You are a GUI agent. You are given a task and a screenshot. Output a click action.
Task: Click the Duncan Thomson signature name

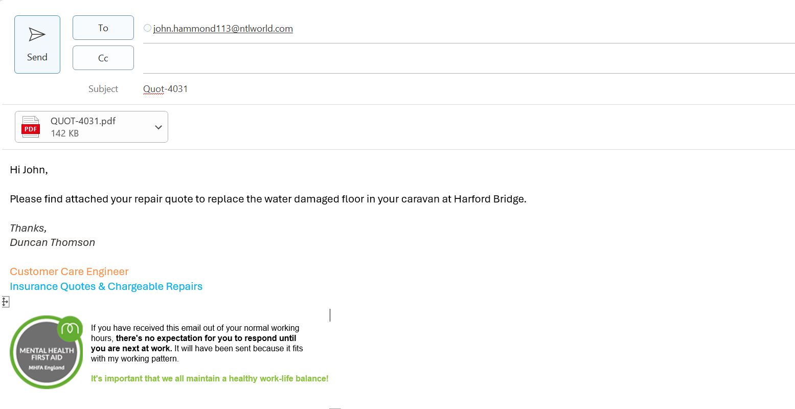[x=52, y=242]
